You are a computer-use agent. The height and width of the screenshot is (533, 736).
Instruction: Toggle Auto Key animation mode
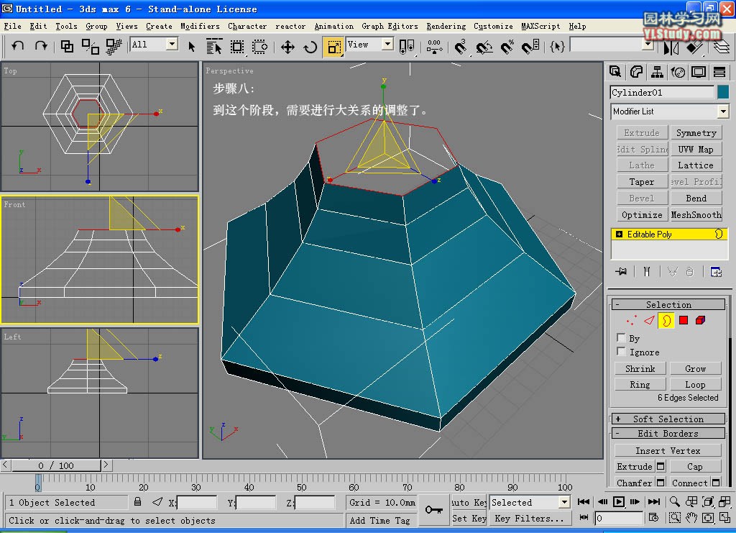pos(469,503)
